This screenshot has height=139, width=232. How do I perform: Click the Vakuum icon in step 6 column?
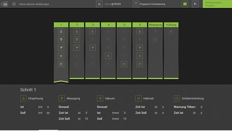[x=140, y=48]
